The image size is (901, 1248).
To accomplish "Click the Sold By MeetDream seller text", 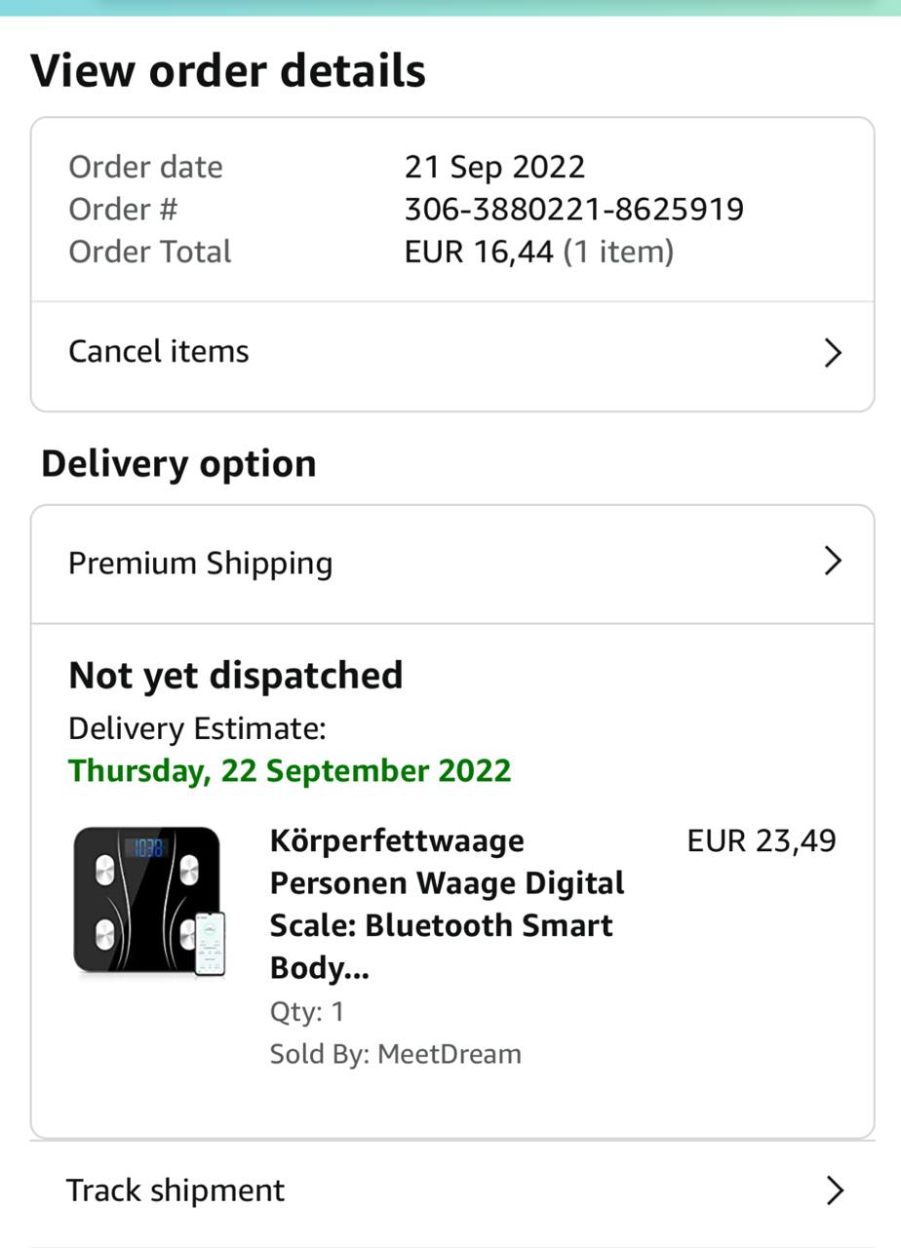I will 395,1054.
